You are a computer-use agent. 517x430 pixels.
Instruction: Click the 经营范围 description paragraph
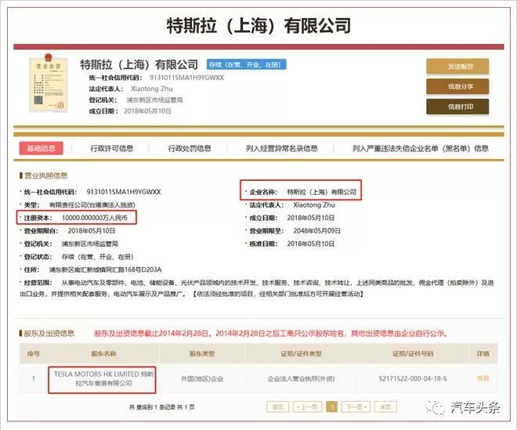pos(257,288)
